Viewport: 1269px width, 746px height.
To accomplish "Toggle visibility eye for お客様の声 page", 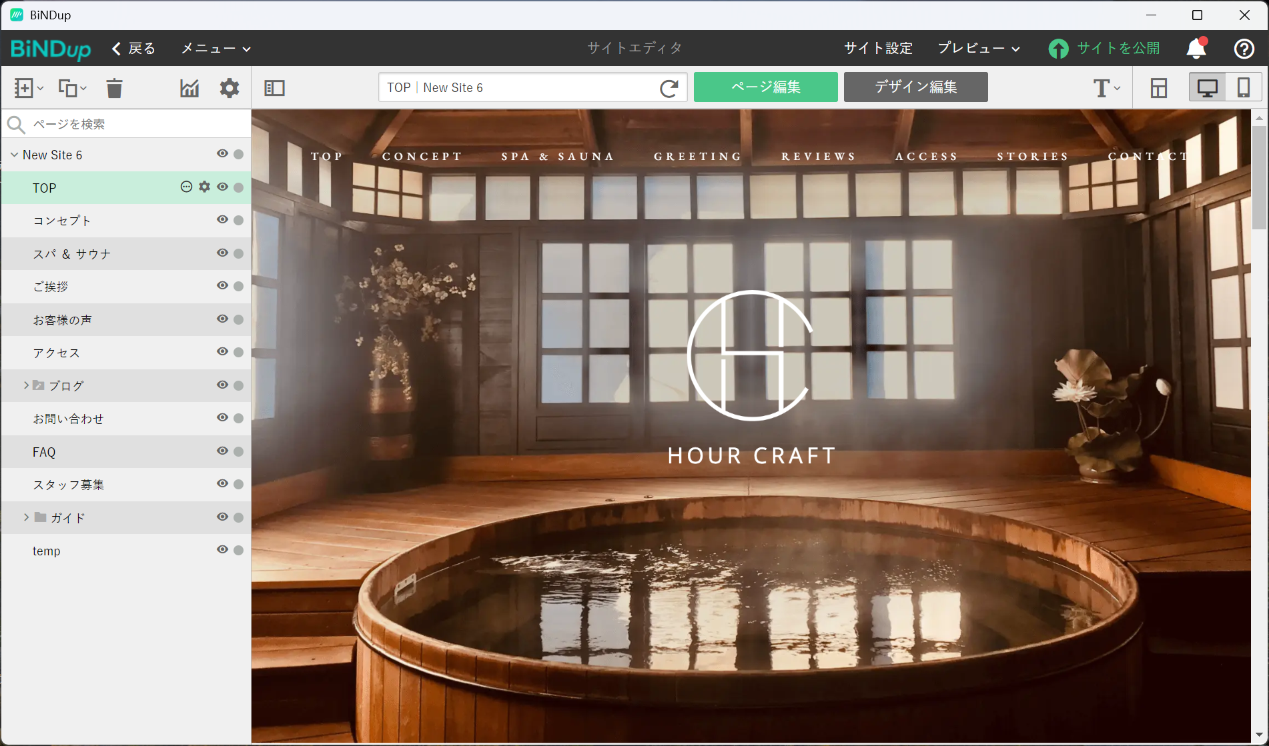I will [222, 319].
